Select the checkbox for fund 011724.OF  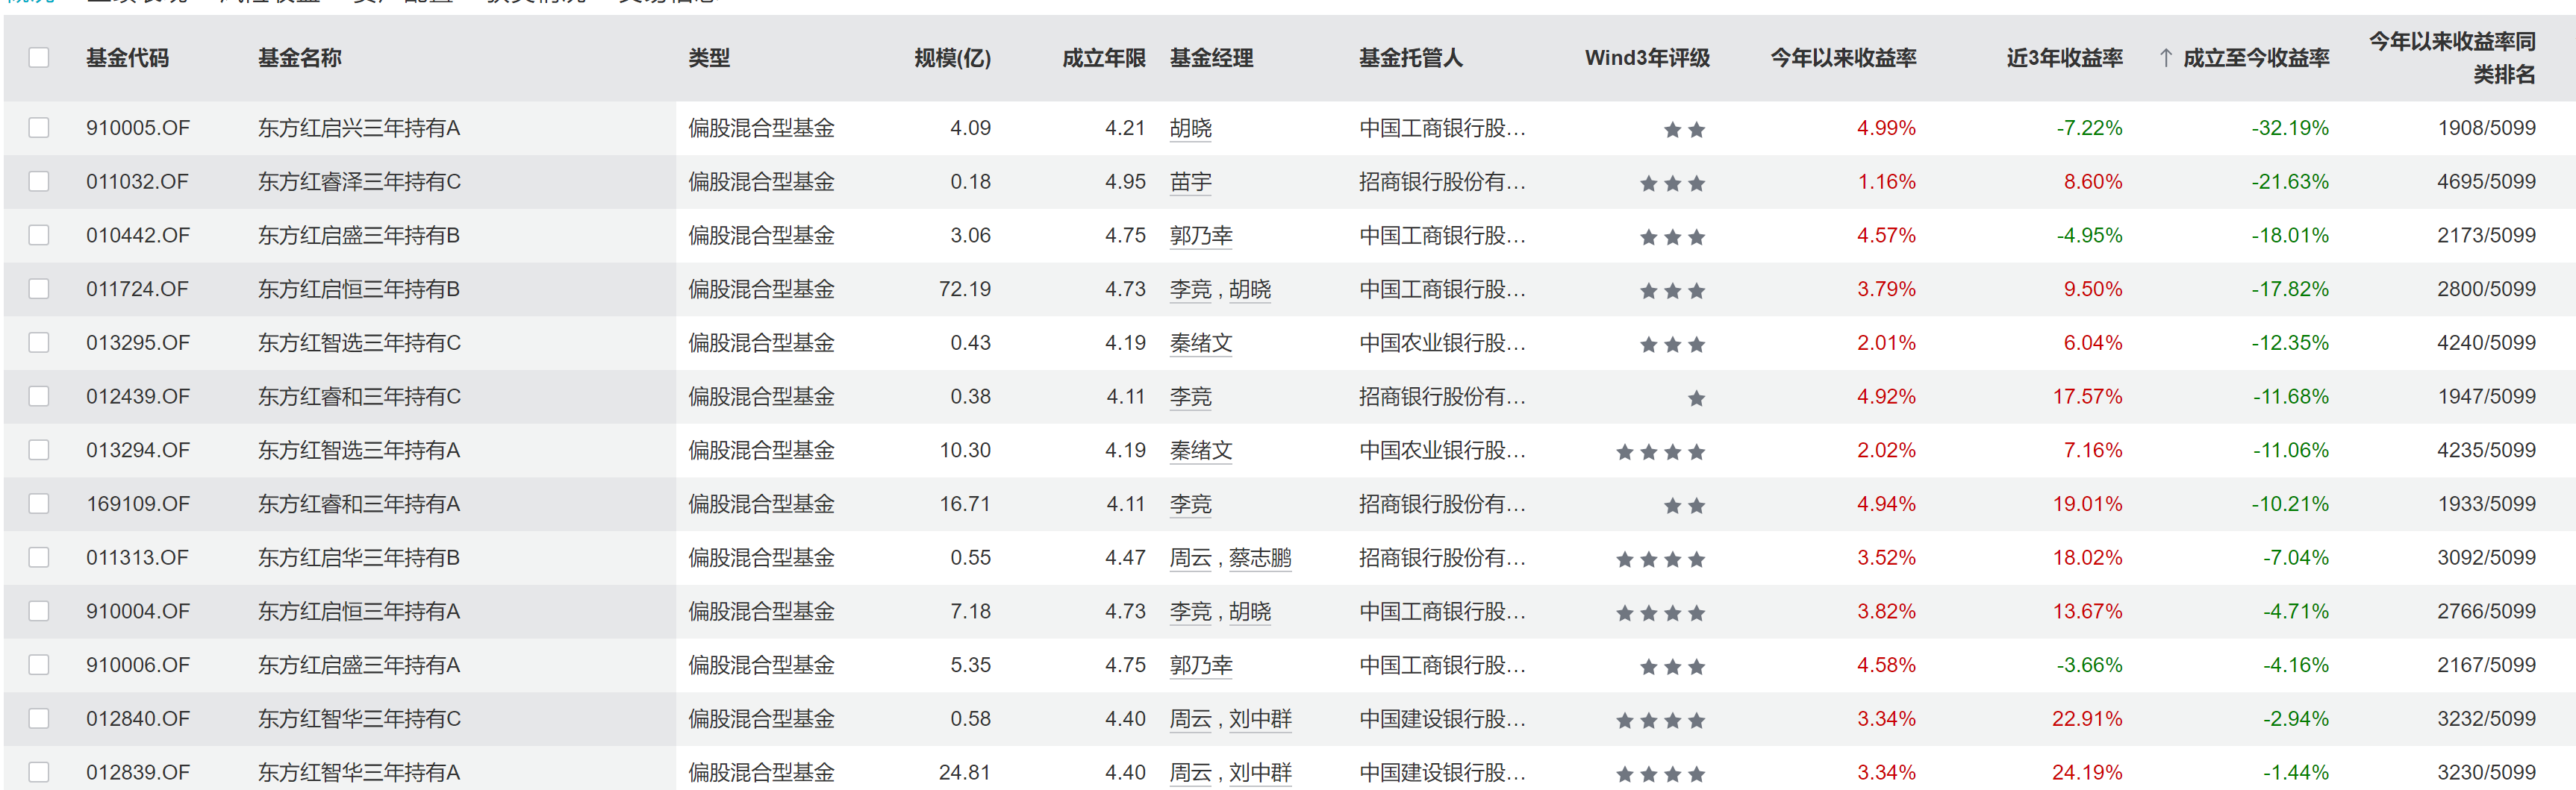[39, 289]
